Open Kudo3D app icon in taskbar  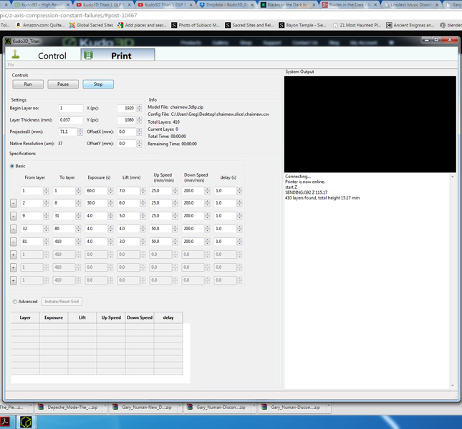coord(26,422)
